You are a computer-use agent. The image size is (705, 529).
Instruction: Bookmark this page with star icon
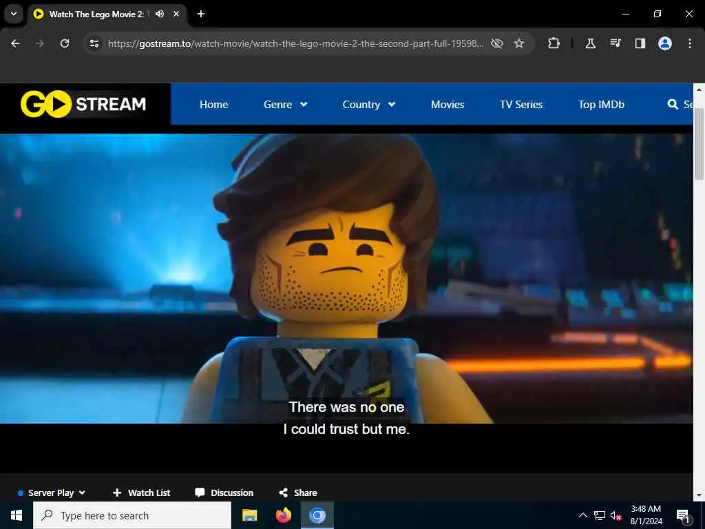519,43
